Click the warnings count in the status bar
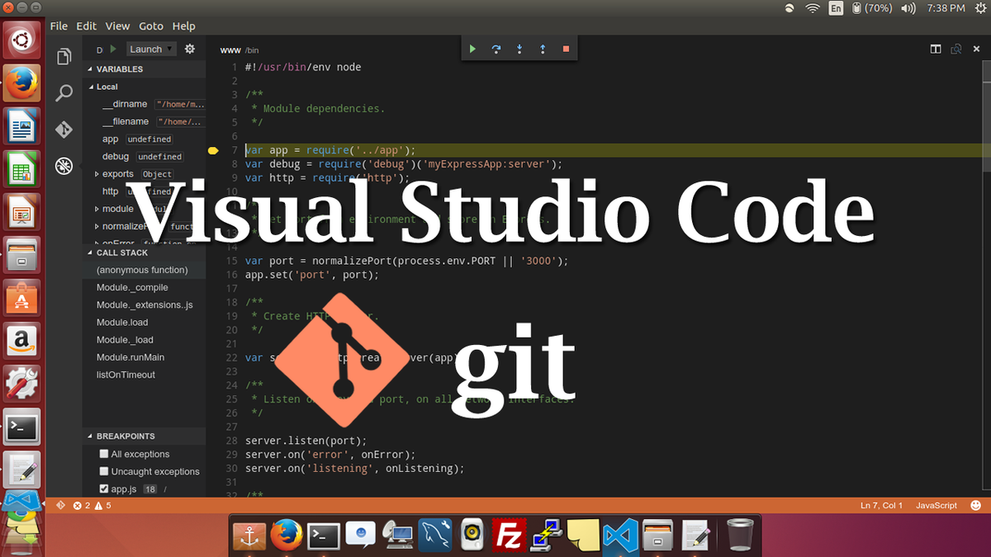991x557 pixels. pos(102,505)
